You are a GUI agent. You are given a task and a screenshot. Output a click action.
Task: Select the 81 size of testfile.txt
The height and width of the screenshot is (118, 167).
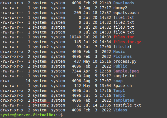79,105
